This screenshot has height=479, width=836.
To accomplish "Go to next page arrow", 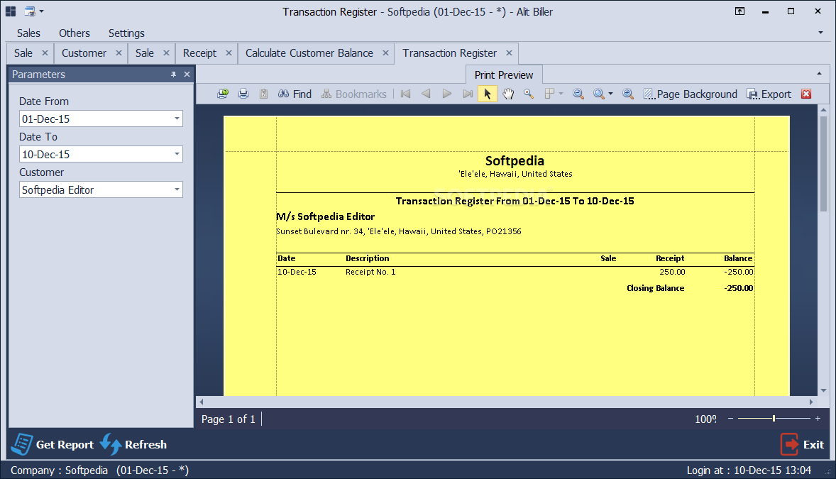I will pyautogui.click(x=447, y=94).
